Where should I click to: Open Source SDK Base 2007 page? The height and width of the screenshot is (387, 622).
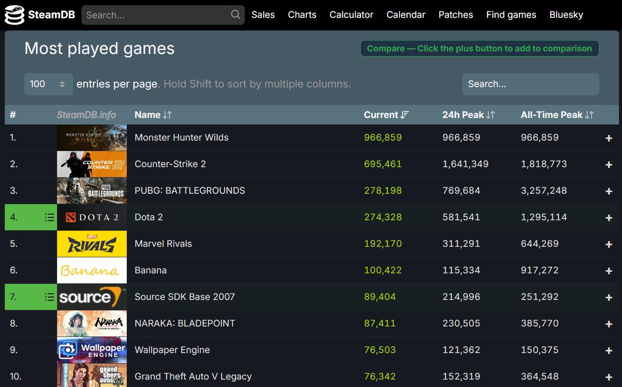click(x=184, y=297)
